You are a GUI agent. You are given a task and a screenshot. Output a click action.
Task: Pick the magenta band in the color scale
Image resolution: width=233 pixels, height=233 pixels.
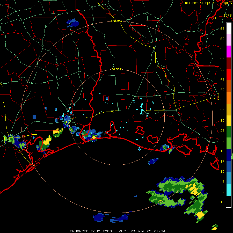[229, 52]
